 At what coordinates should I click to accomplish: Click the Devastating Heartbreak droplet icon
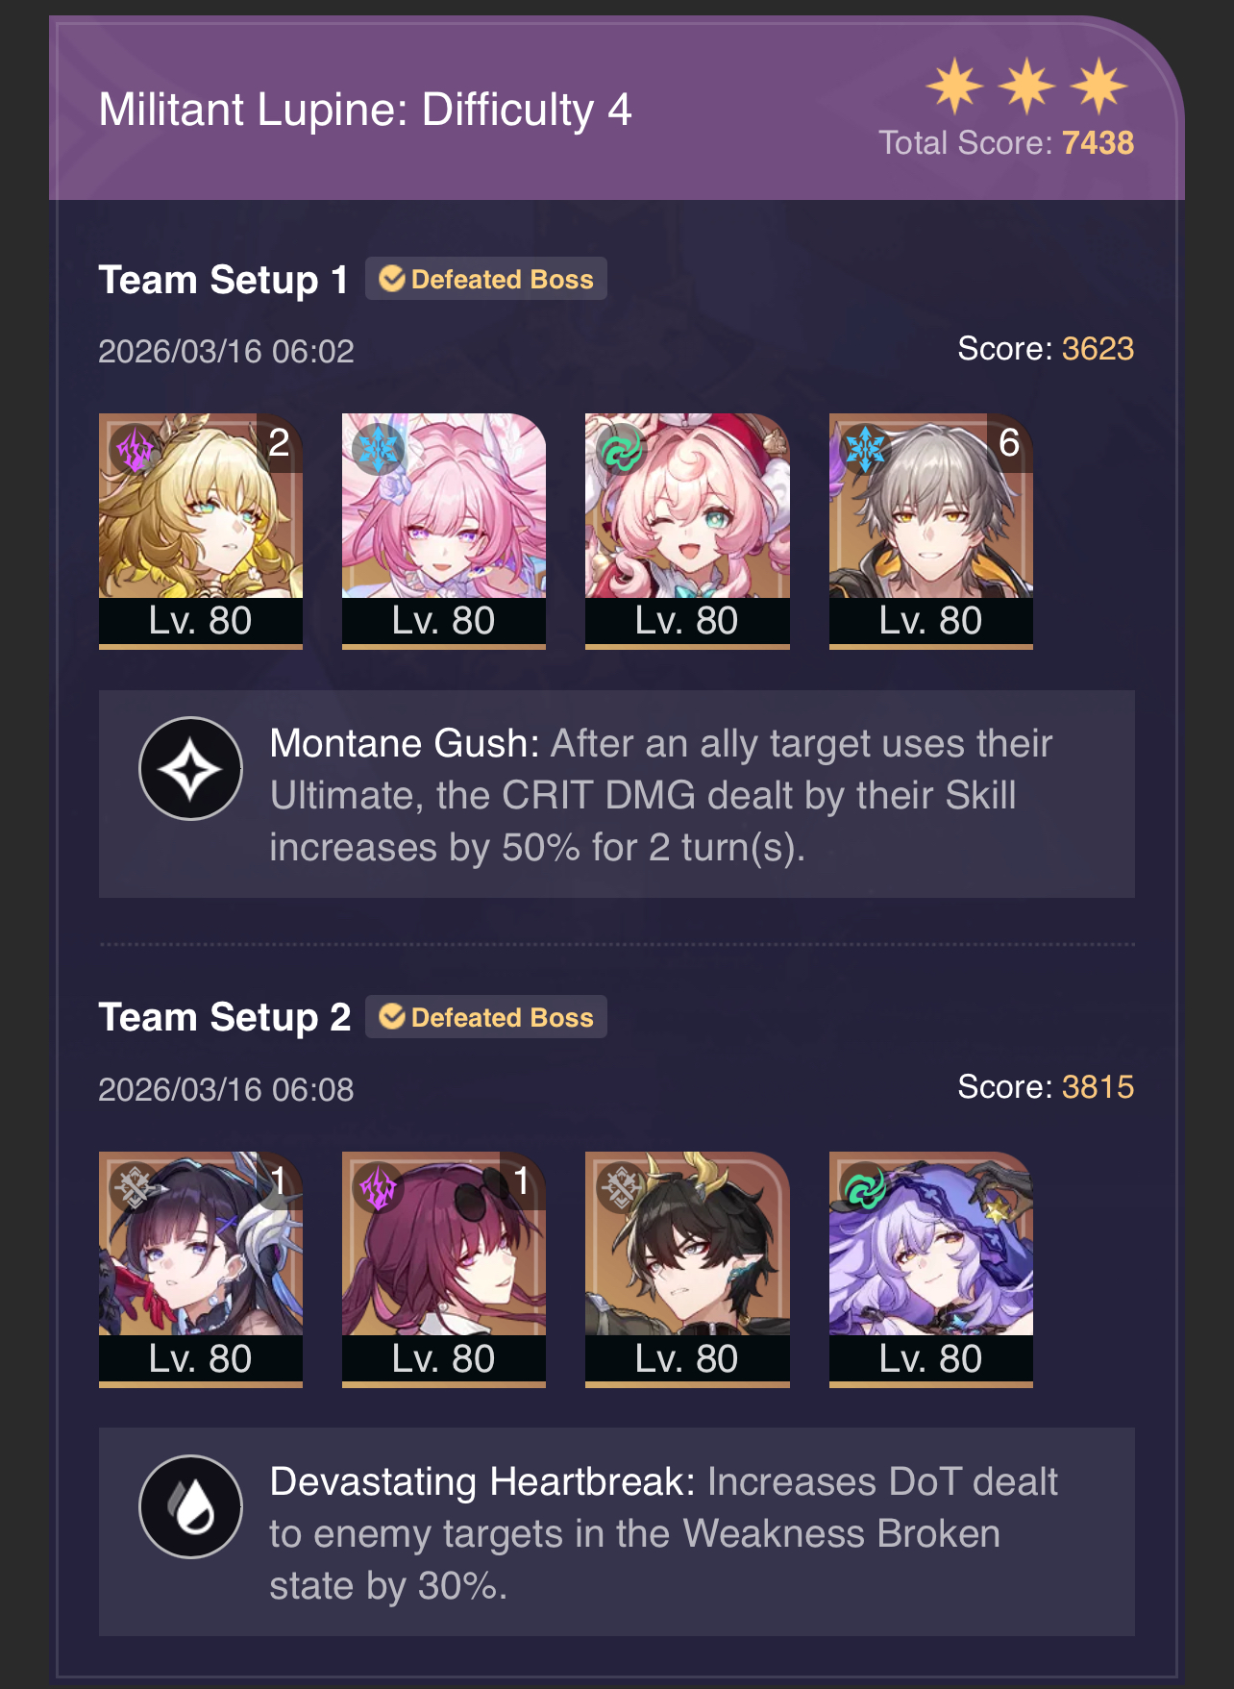[x=190, y=1506]
